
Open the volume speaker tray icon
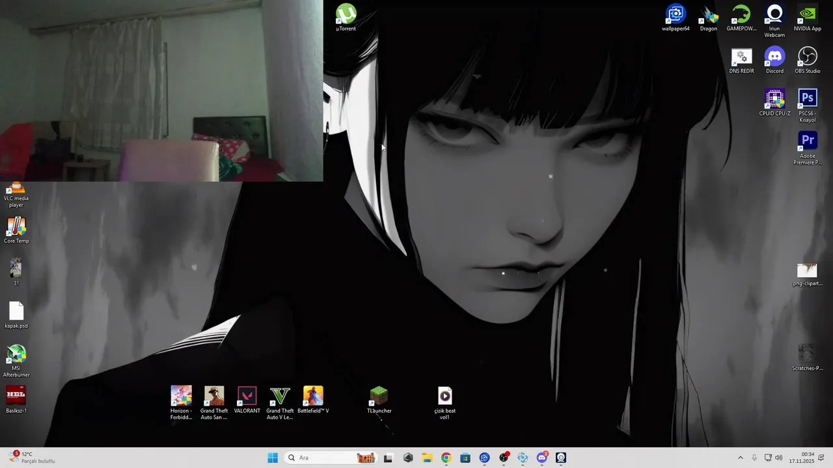coord(779,458)
